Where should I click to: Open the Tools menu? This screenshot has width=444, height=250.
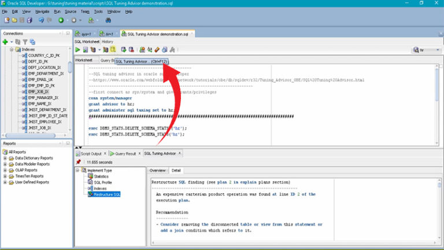[x=98, y=12]
